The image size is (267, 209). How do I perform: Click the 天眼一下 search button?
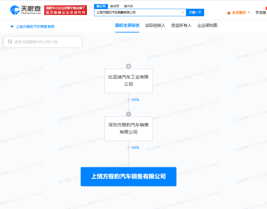(x=195, y=12)
